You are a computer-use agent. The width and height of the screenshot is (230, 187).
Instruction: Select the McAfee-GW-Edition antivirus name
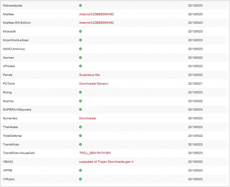(17, 23)
